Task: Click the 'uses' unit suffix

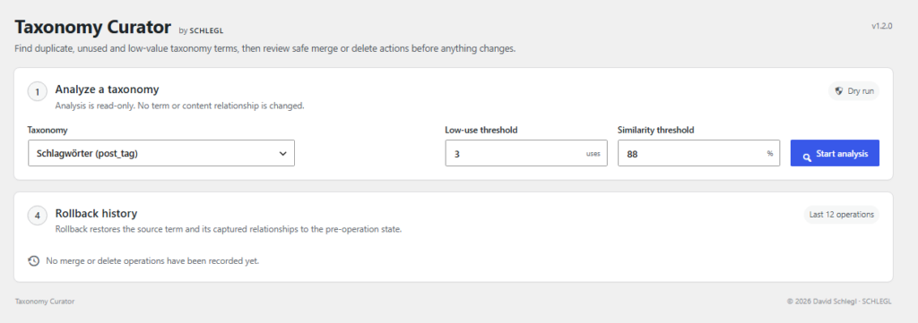Action: 593,154
